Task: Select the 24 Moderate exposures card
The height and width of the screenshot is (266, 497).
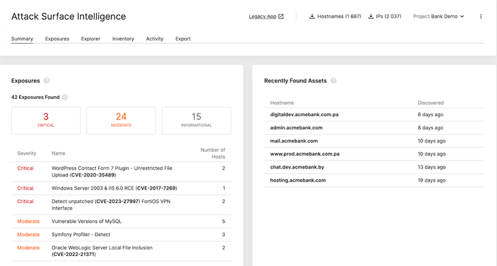Action: click(121, 120)
